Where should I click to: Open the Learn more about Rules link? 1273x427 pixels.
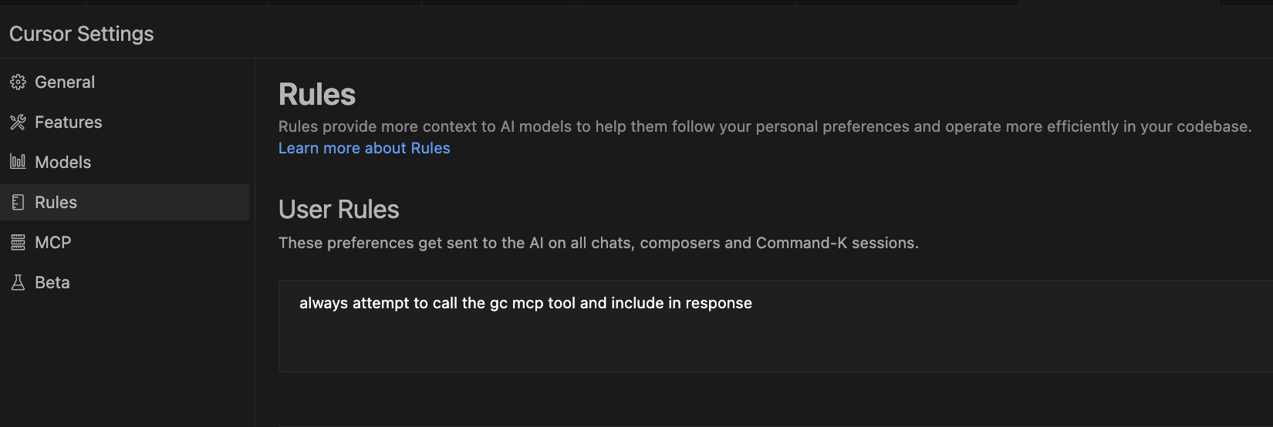click(x=364, y=148)
